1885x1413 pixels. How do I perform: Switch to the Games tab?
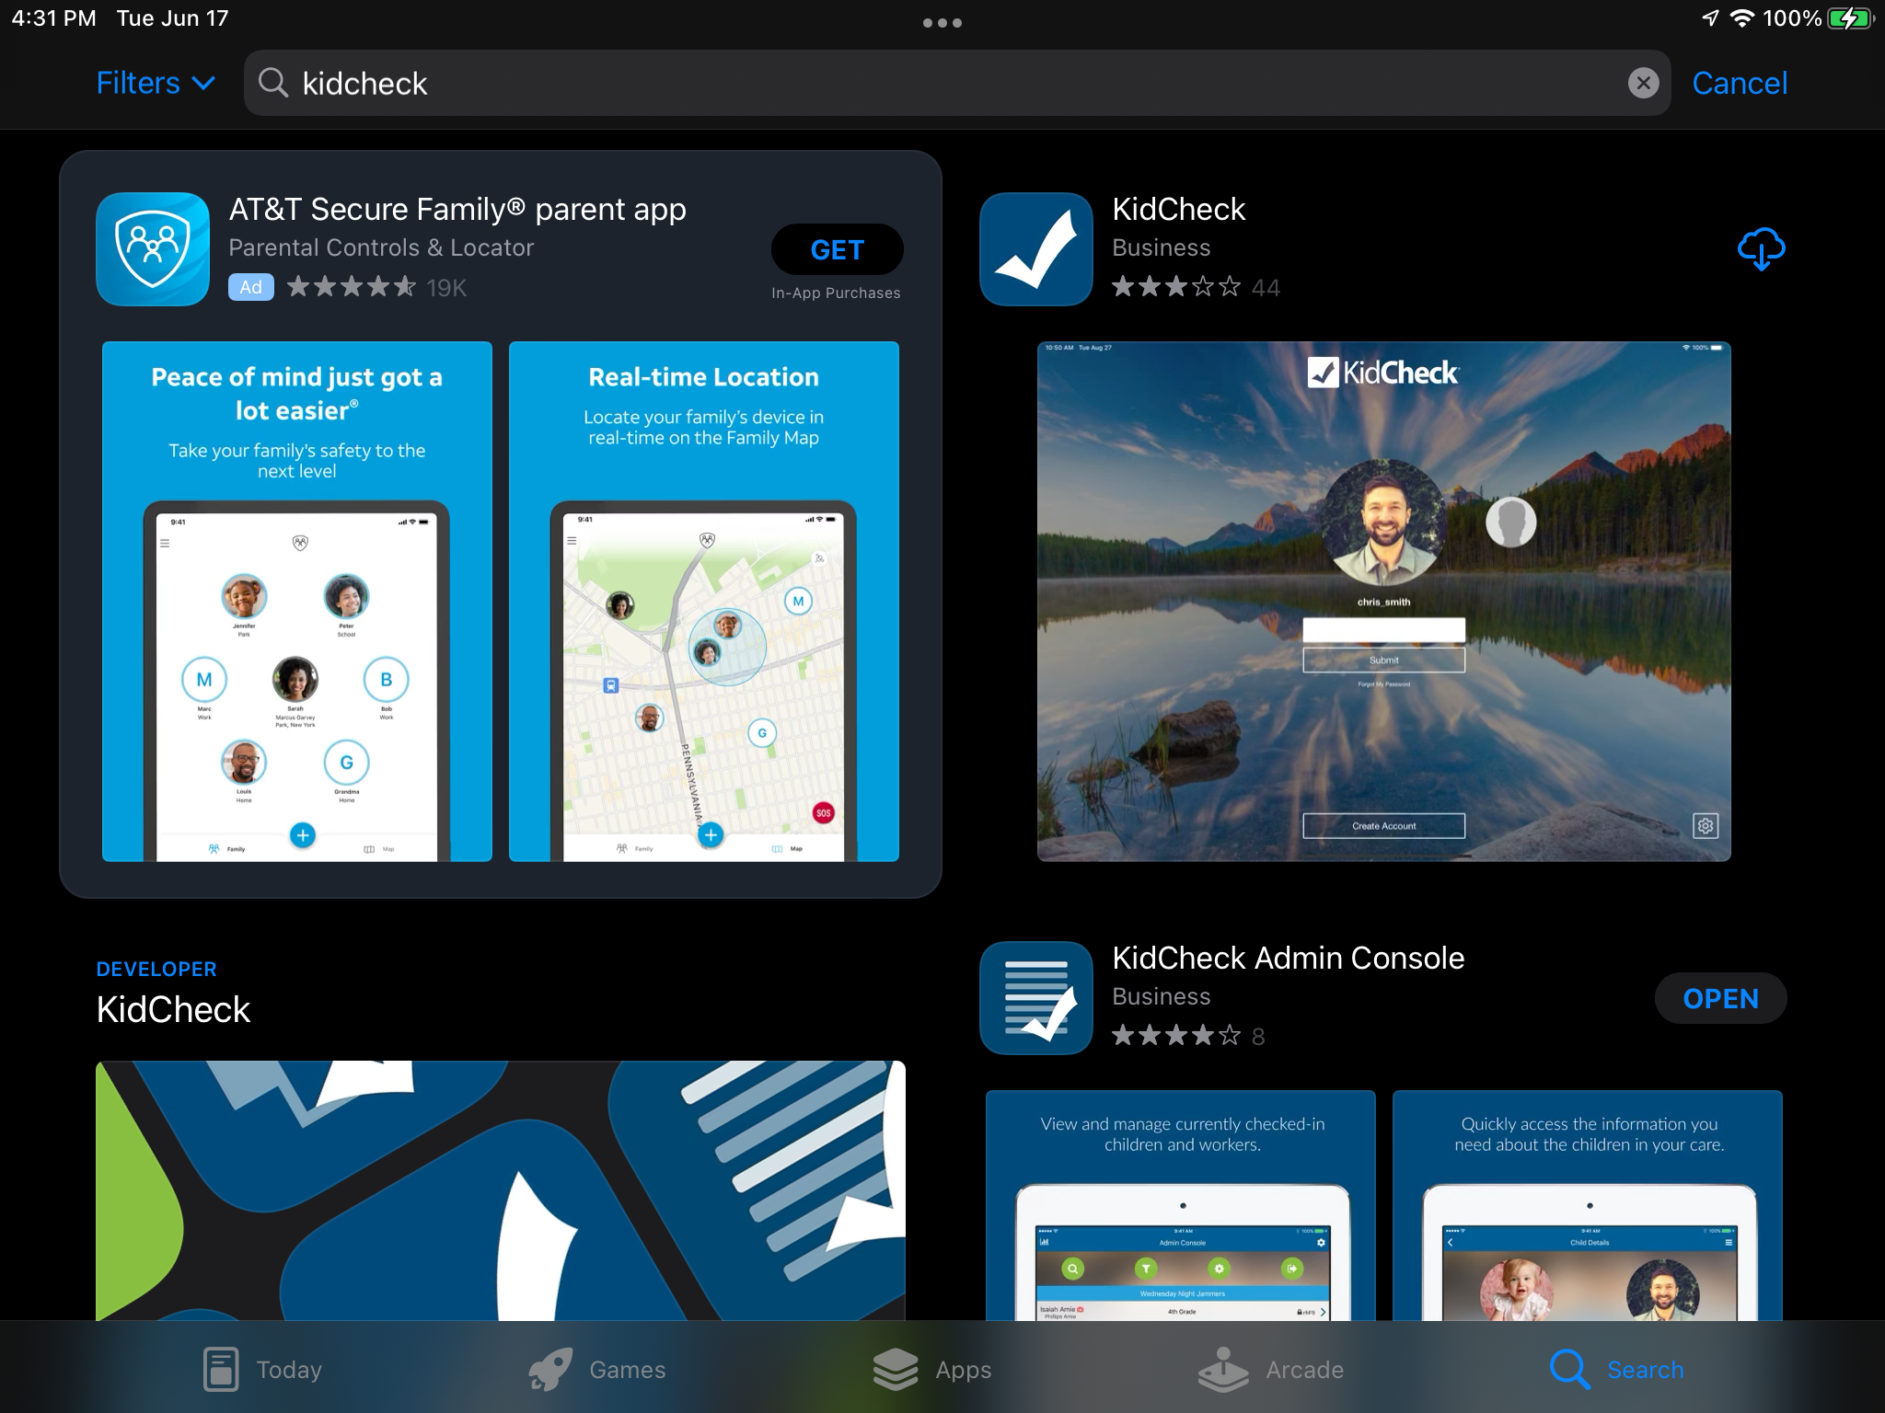(596, 1369)
